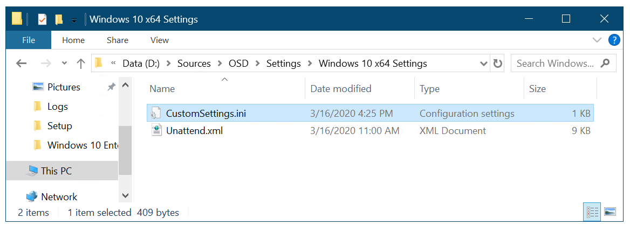Open the File menu tab

[29, 40]
